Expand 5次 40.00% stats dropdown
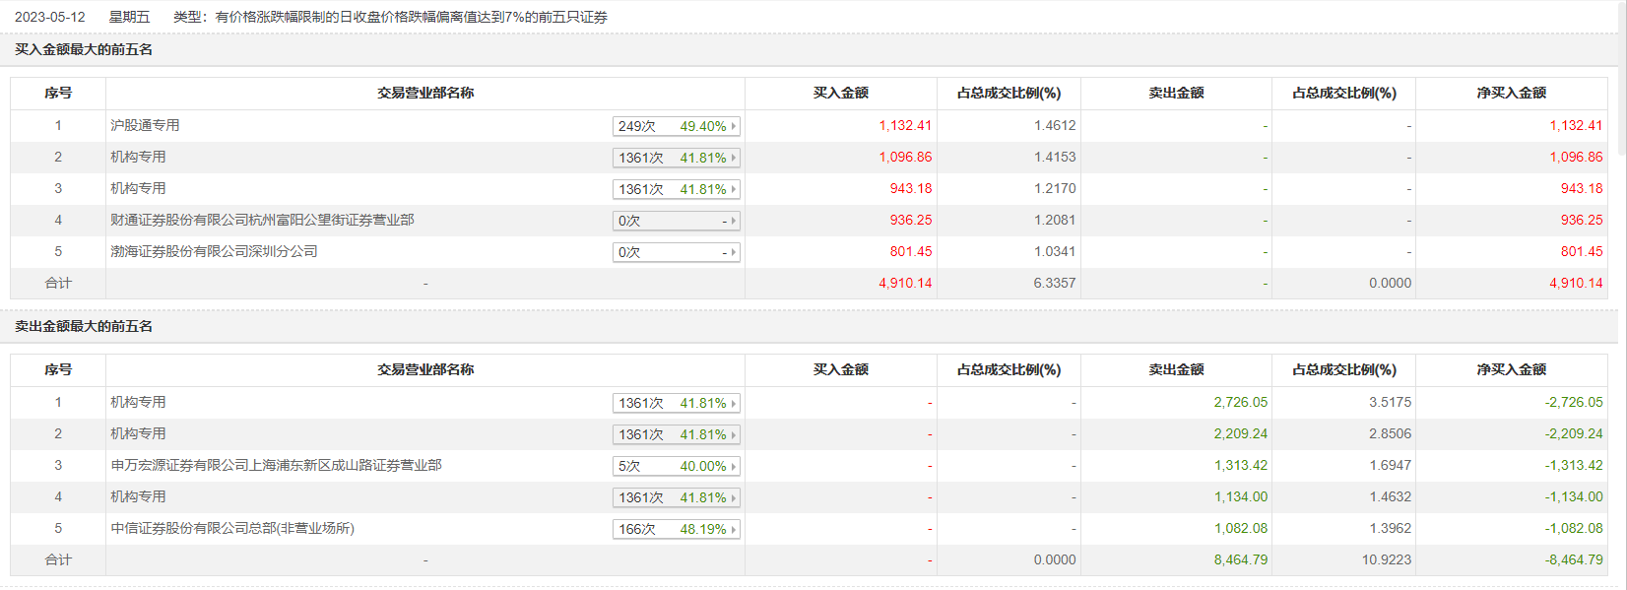Image resolution: width=1627 pixels, height=590 pixels. pyautogui.click(x=676, y=466)
